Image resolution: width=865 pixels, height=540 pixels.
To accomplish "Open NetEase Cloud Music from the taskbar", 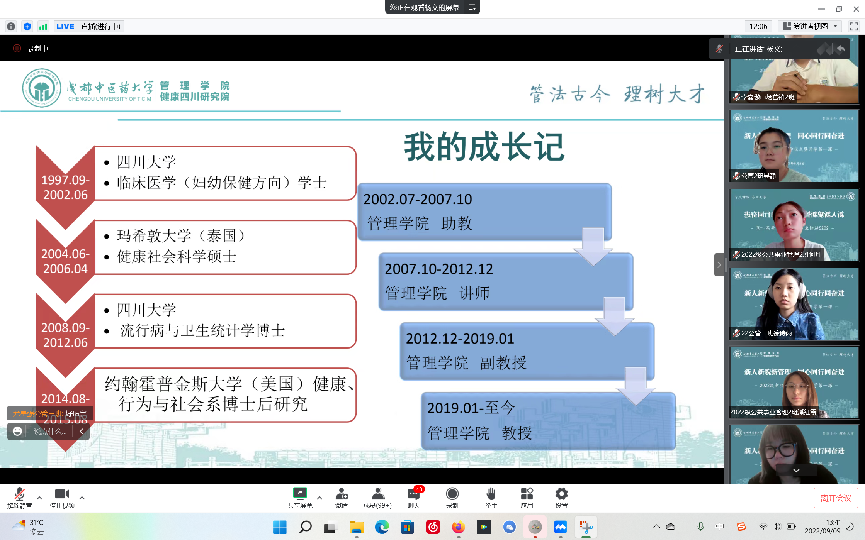I will (x=433, y=527).
